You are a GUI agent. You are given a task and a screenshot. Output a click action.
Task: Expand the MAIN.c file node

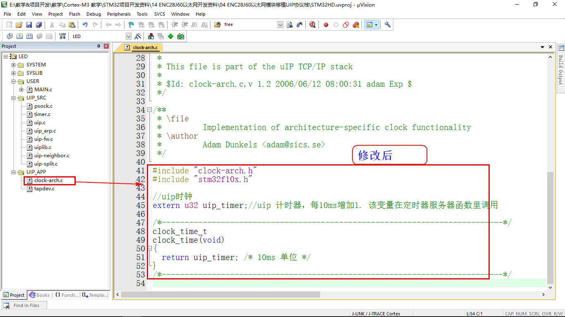(x=22, y=90)
